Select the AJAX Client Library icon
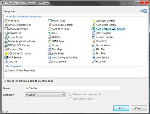 pos(93,25)
